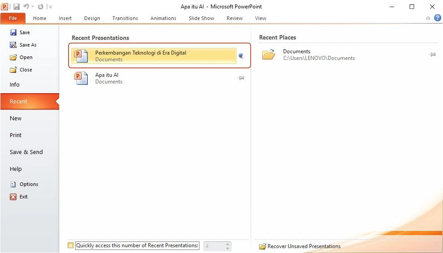Viewport: 443px width, 253px height.
Task: Switch to the Slide Show ribbon tab
Action: tap(201, 18)
